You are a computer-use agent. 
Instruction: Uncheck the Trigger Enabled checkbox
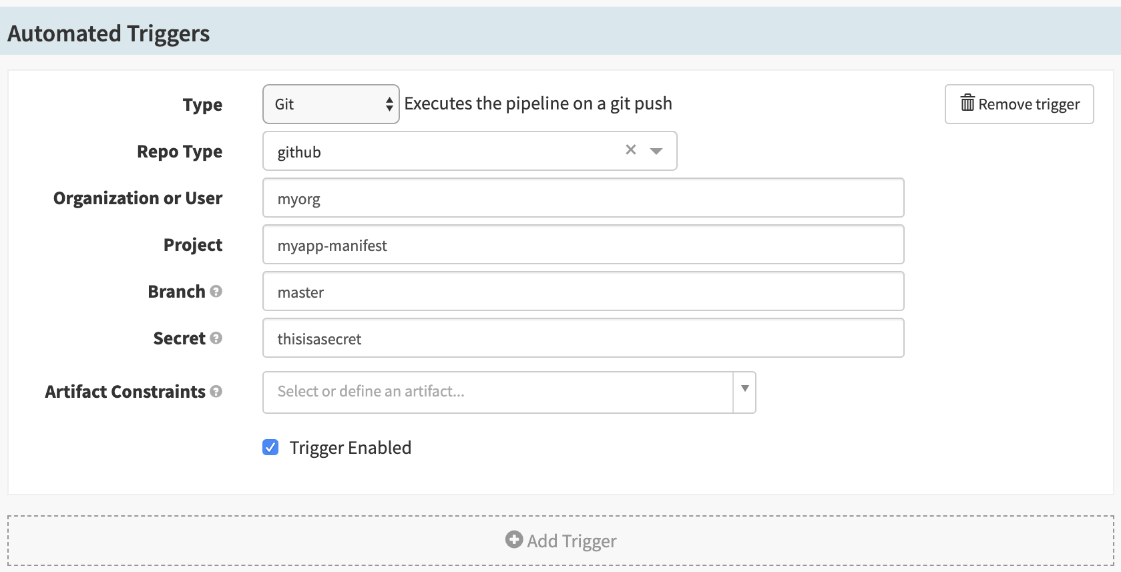270,447
